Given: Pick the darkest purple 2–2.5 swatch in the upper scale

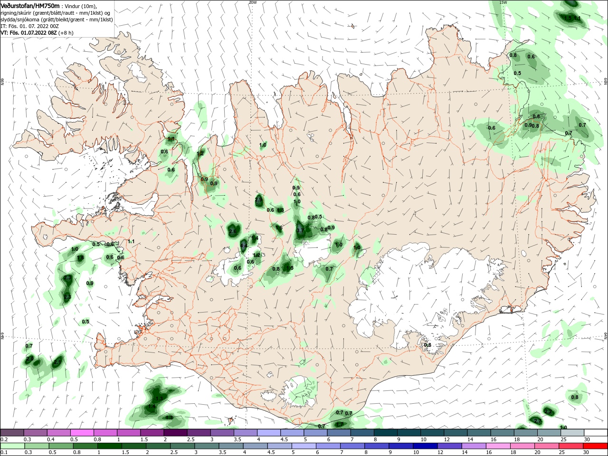Looking at the screenshot, I should point(175,433).
